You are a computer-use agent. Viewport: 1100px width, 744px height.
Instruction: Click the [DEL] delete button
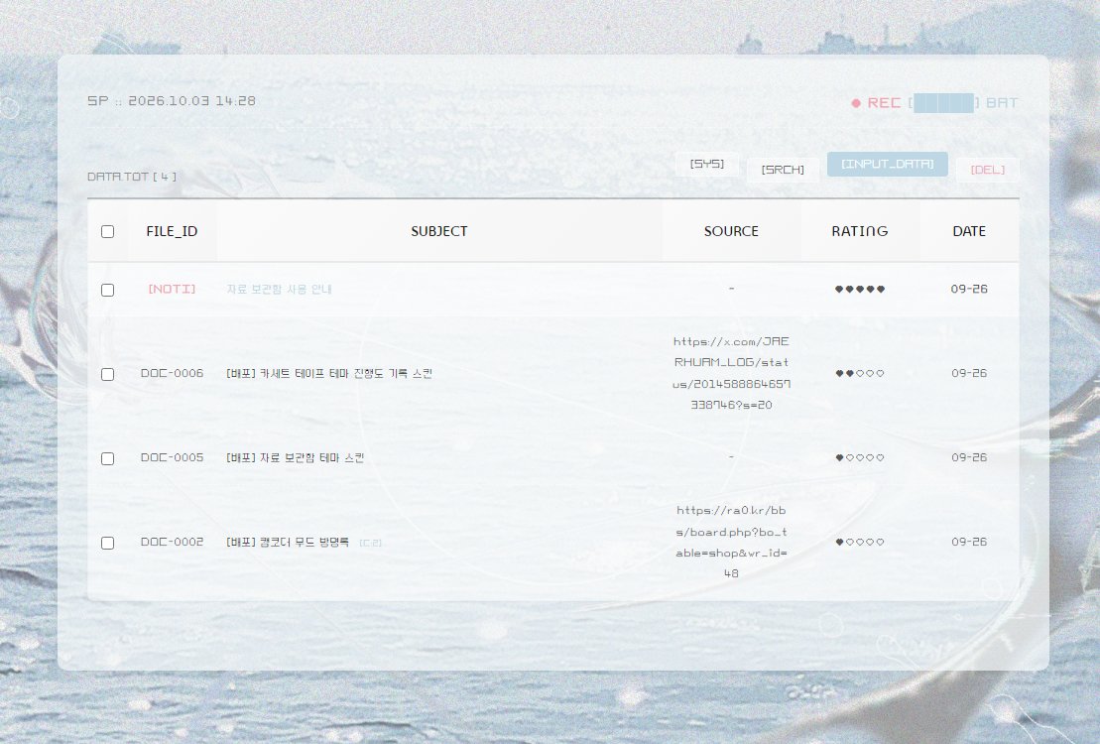tap(987, 170)
